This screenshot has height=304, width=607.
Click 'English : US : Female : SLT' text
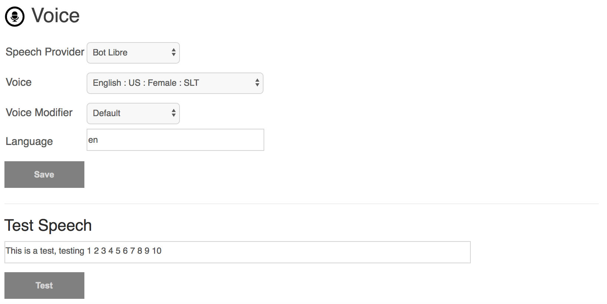[146, 83]
